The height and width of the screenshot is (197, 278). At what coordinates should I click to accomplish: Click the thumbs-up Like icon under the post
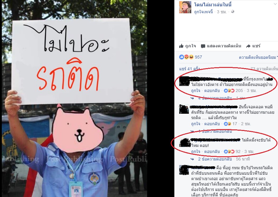pos(181,46)
